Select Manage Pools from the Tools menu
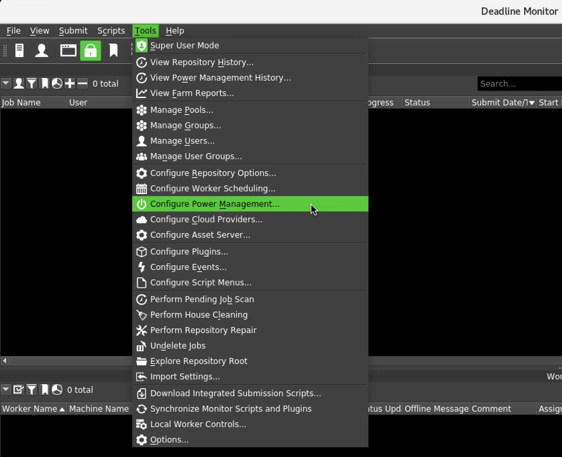Viewport: 562px width, 457px height. [x=182, y=110]
